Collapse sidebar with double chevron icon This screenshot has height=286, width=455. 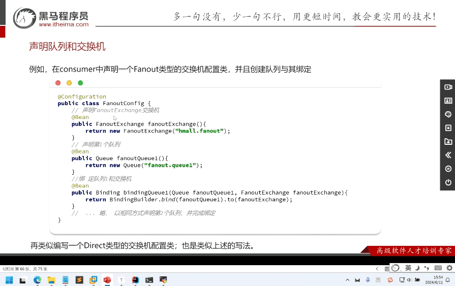[448, 155]
